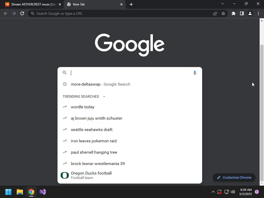Collapse the Trending Searches section
The width and height of the screenshot is (264, 198).
[x=104, y=96]
